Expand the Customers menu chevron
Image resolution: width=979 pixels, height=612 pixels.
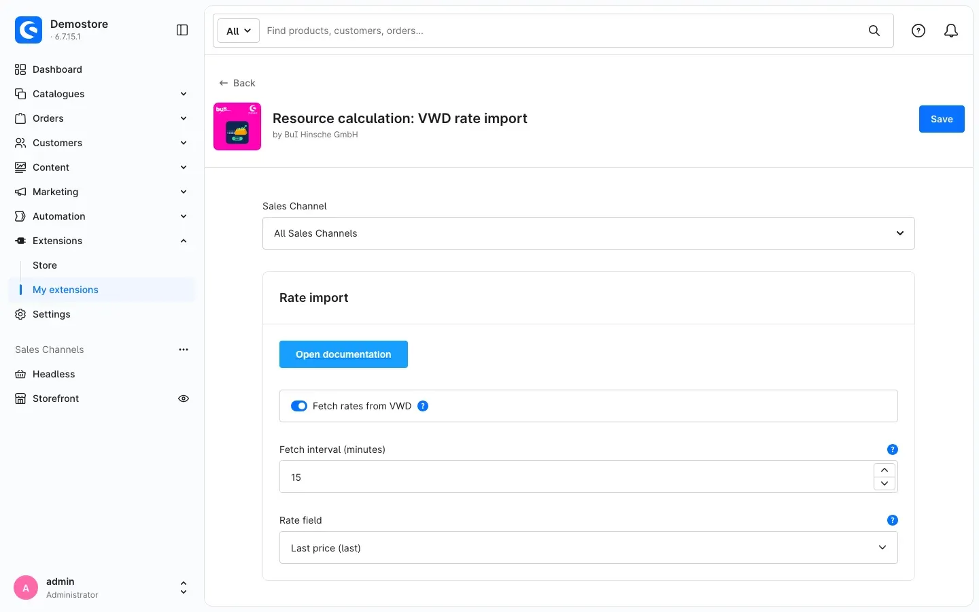184,143
